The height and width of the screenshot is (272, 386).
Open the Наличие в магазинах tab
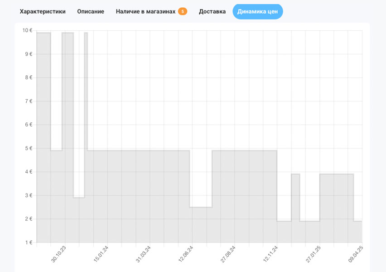(x=145, y=11)
